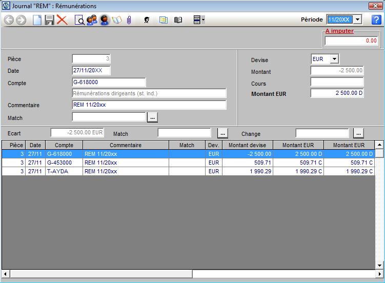
Task: Click the two-person group icon
Action: (x=92, y=20)
